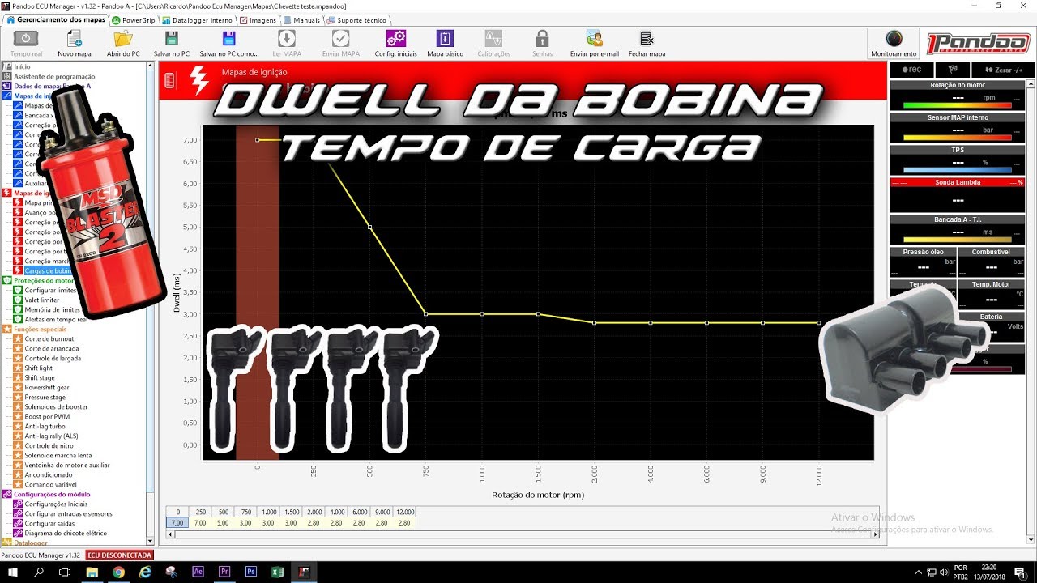Click the Senhas padlock icon

pos(543,38)
